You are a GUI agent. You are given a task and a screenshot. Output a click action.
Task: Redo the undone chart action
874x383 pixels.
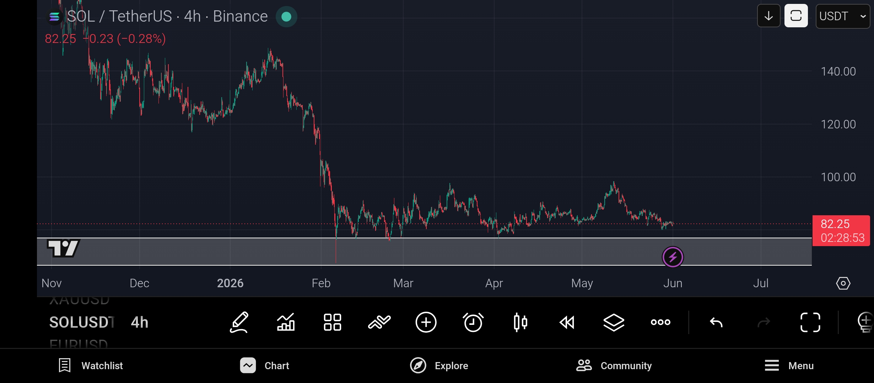[x=764, y=322]
